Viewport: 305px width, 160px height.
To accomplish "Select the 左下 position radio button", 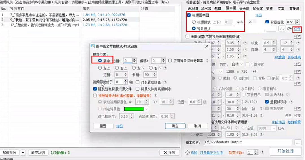I will pos(134,68).
